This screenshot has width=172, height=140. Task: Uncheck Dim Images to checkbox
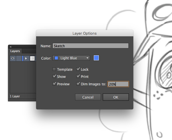click(x=78, y=84)
